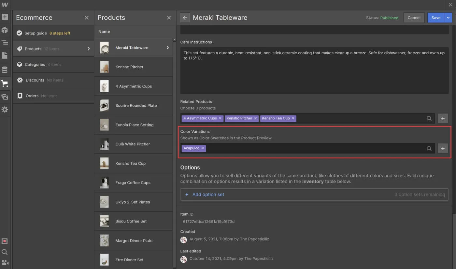Remove Acapulco color tag

(x=203, y=148)
